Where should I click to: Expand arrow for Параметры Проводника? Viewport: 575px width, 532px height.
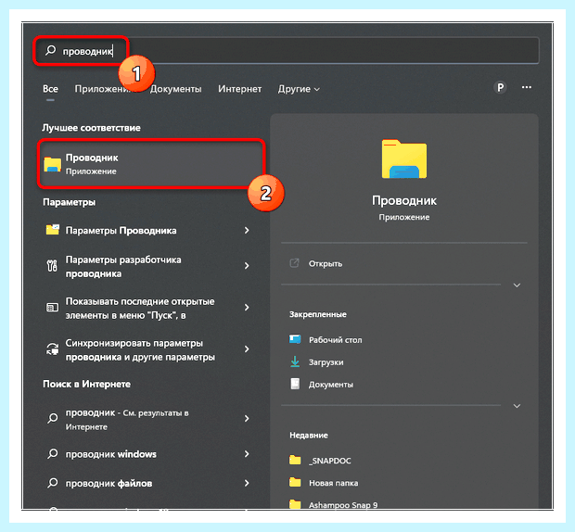tap(247, 231)
